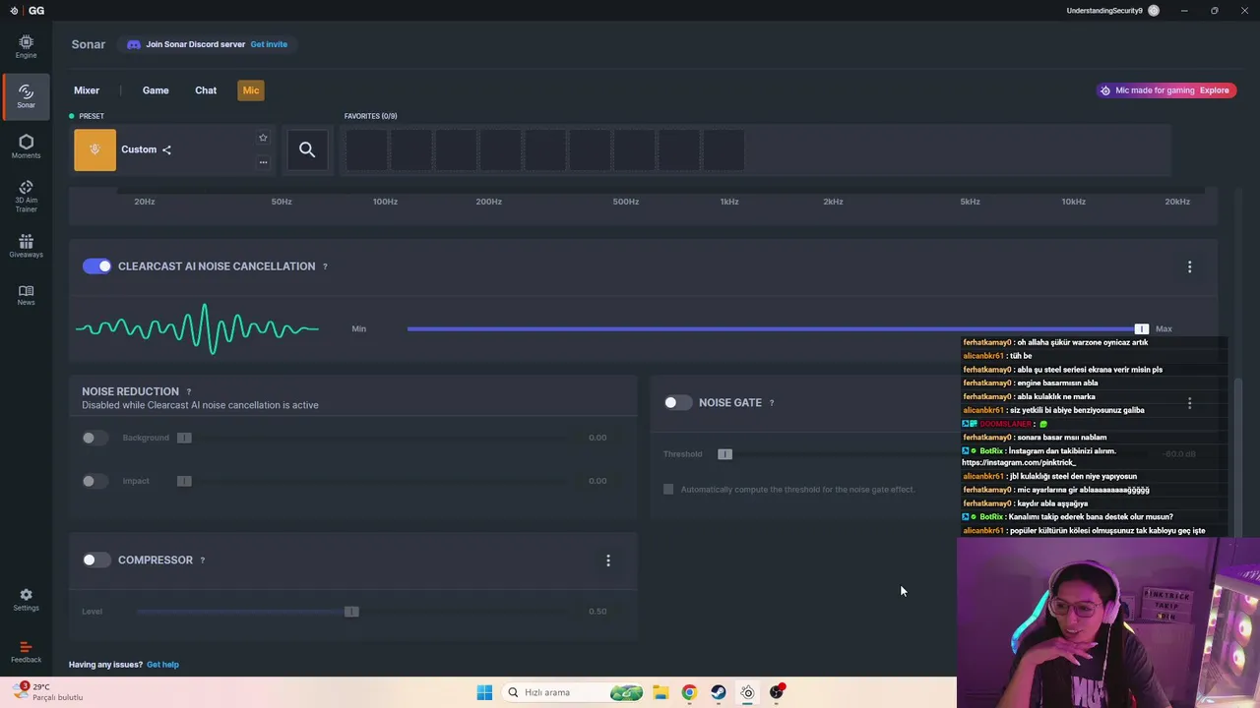Viewport: 1260px width, 708px height.
Task: Disable Clearcast AI Noise Cancellation toggle
Action: (96, 266)
